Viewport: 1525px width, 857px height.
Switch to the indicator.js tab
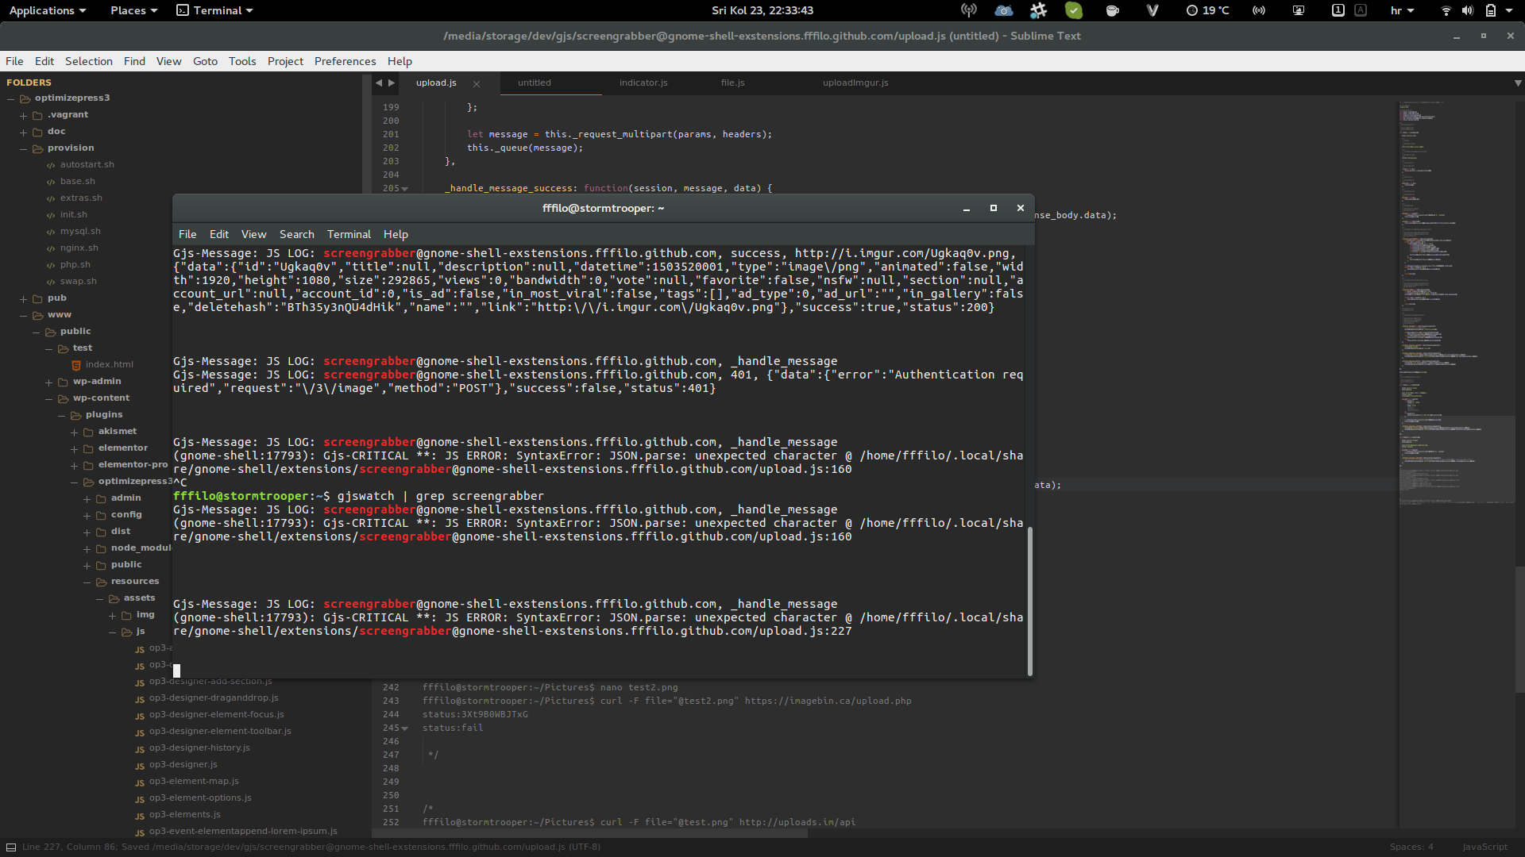coord(643,83)
